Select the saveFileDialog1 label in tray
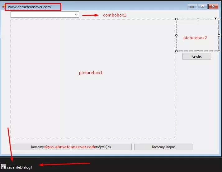This screenshot has width=222, height=172. [x=20, y=167]
